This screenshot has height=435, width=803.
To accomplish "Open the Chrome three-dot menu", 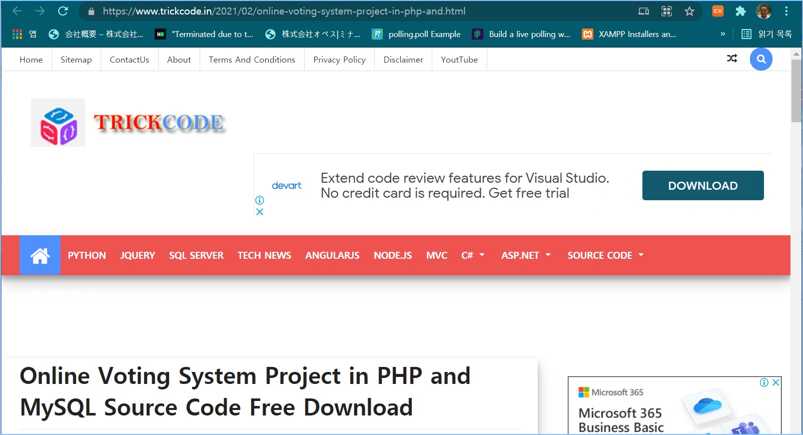I will pyautogui.click(x=786, y=11).
